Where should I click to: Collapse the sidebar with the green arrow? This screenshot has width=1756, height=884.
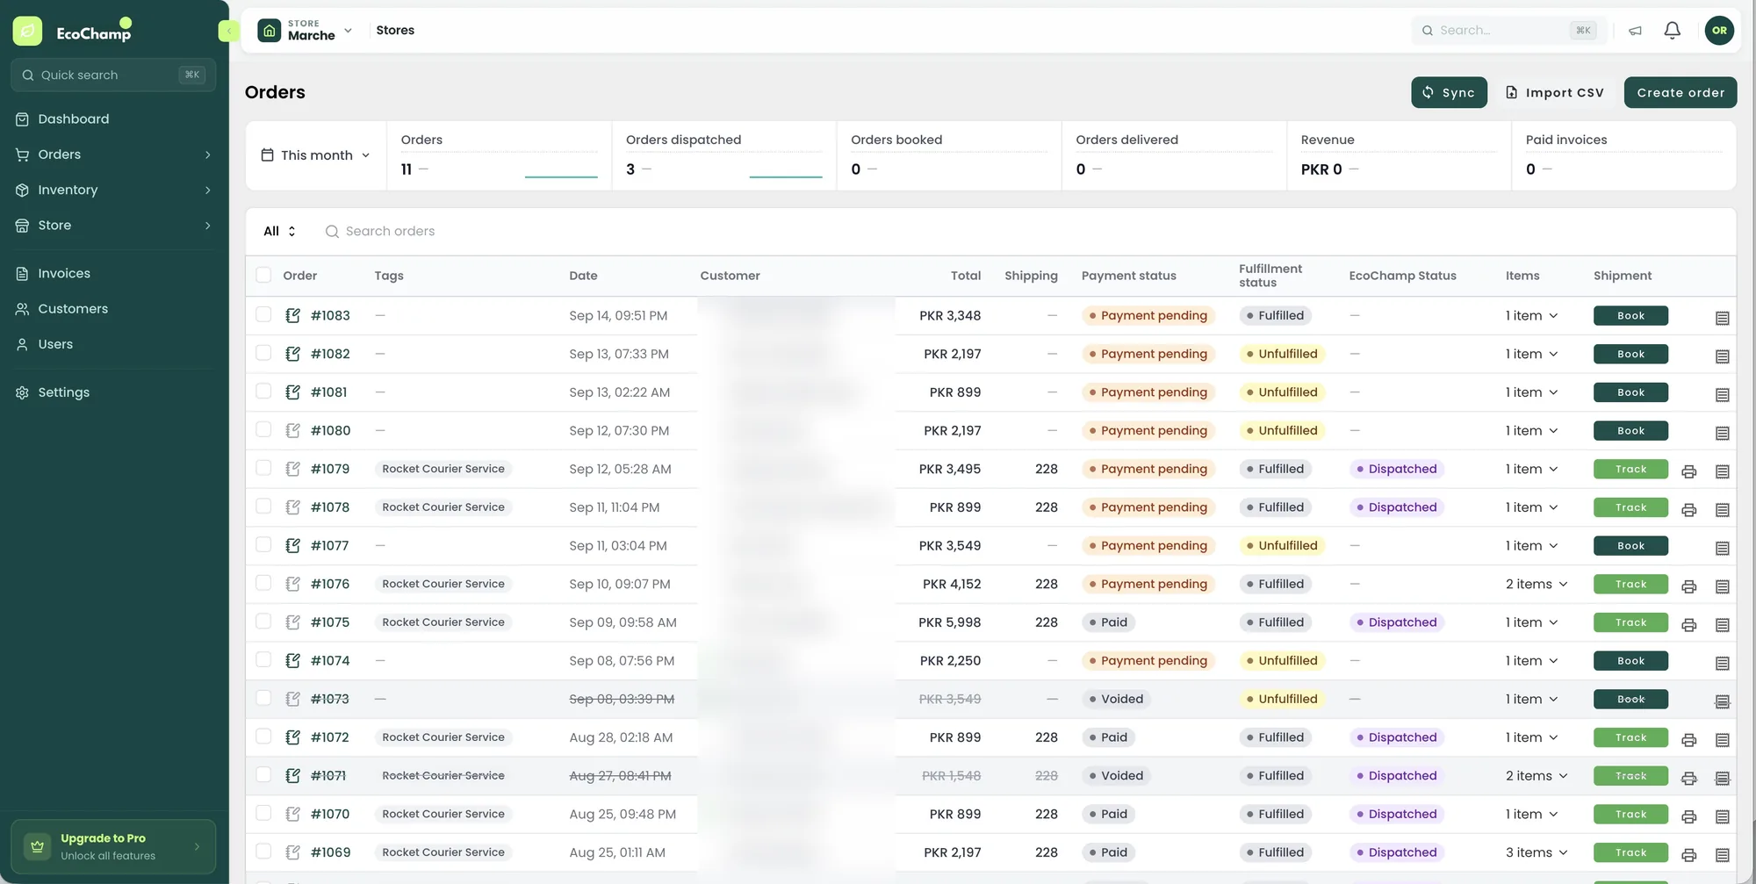click(x=228, y=31)
